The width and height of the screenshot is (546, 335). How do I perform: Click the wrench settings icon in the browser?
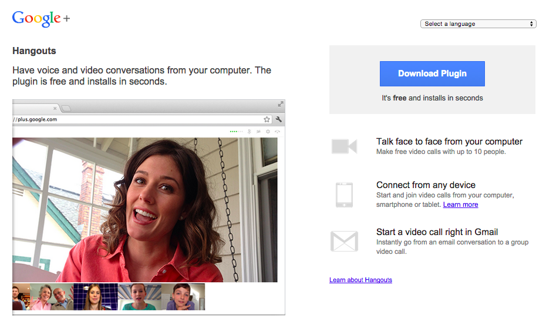tap(278, 119)
